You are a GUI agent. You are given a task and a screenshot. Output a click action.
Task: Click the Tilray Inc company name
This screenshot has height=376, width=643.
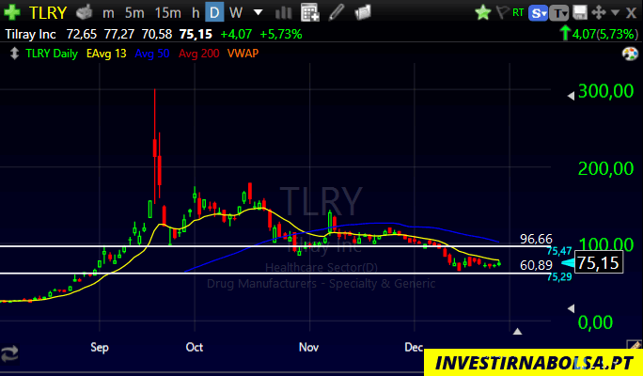(31, 34)
